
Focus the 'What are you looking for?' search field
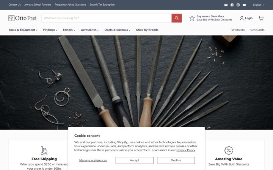pos(107,18)
